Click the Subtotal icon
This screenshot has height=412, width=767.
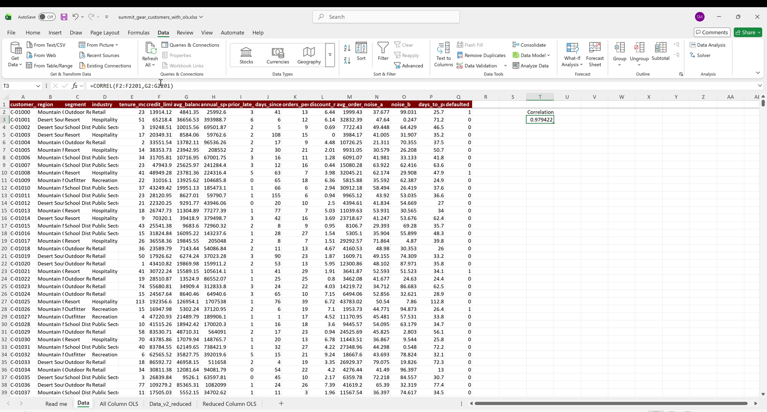pyautogui.click(x=660, y=51)
